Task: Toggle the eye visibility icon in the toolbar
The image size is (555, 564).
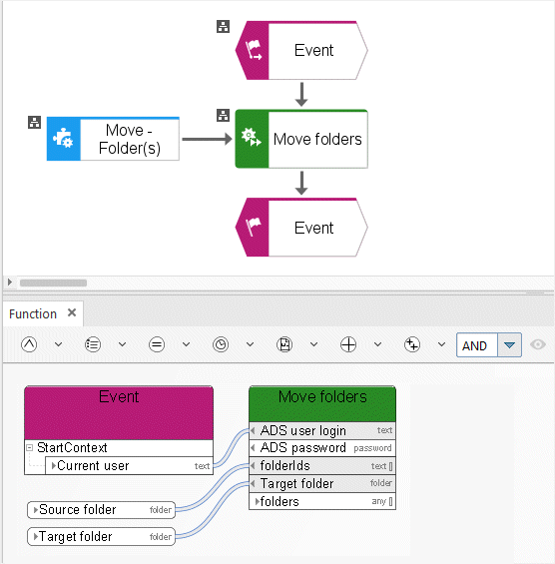Action: coord(538,344)
